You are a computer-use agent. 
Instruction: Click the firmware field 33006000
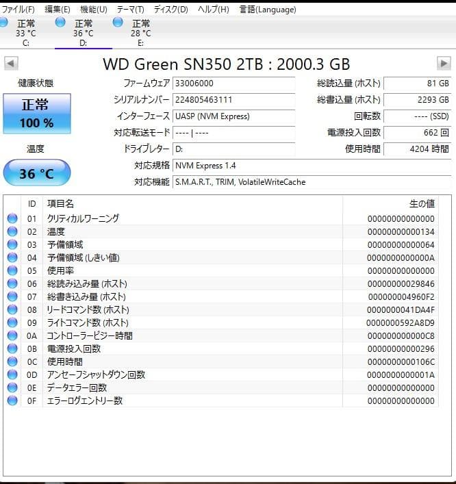[233, 84]
